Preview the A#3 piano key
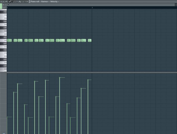The image size is (177, 134). [x=3, y=37]
